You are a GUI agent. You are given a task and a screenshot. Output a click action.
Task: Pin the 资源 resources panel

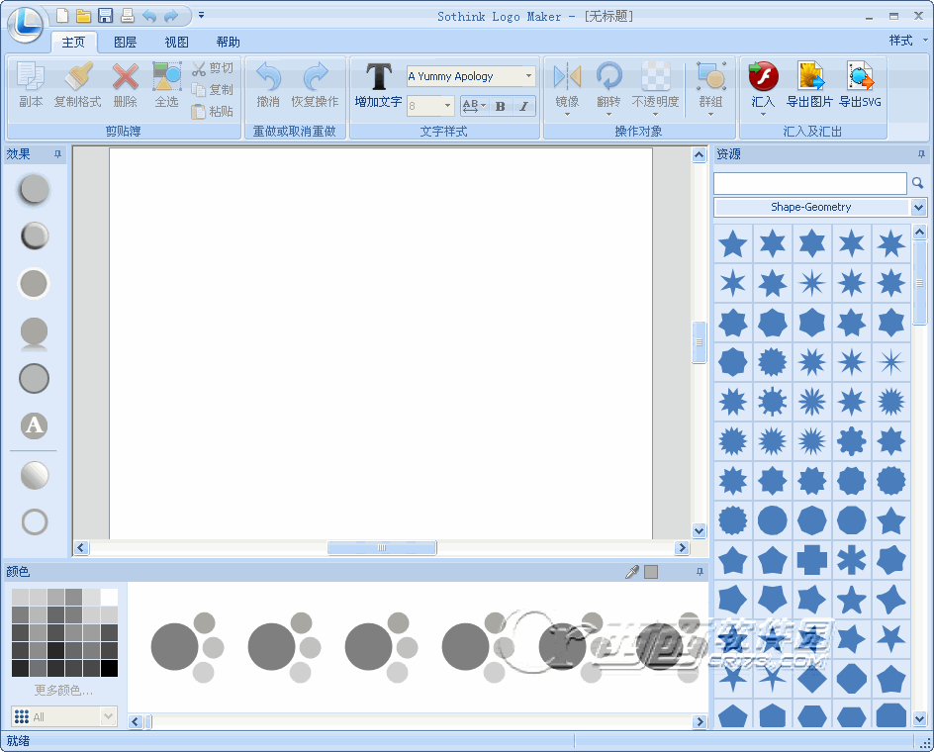(x=921, y=154)
